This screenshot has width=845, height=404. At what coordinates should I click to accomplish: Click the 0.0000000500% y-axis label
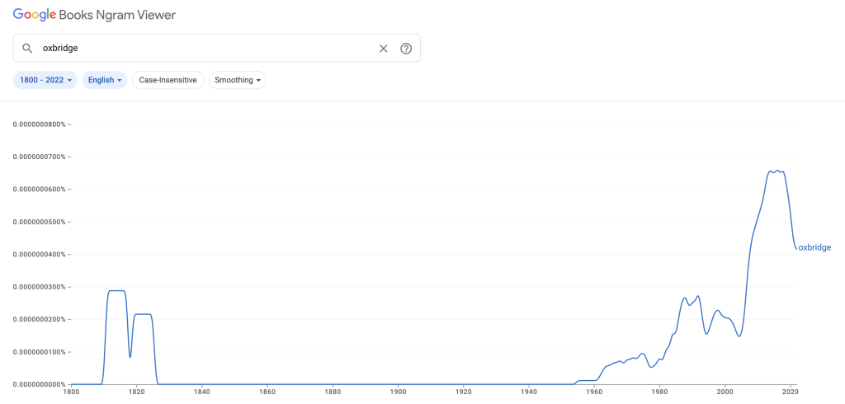coord(38,222)
